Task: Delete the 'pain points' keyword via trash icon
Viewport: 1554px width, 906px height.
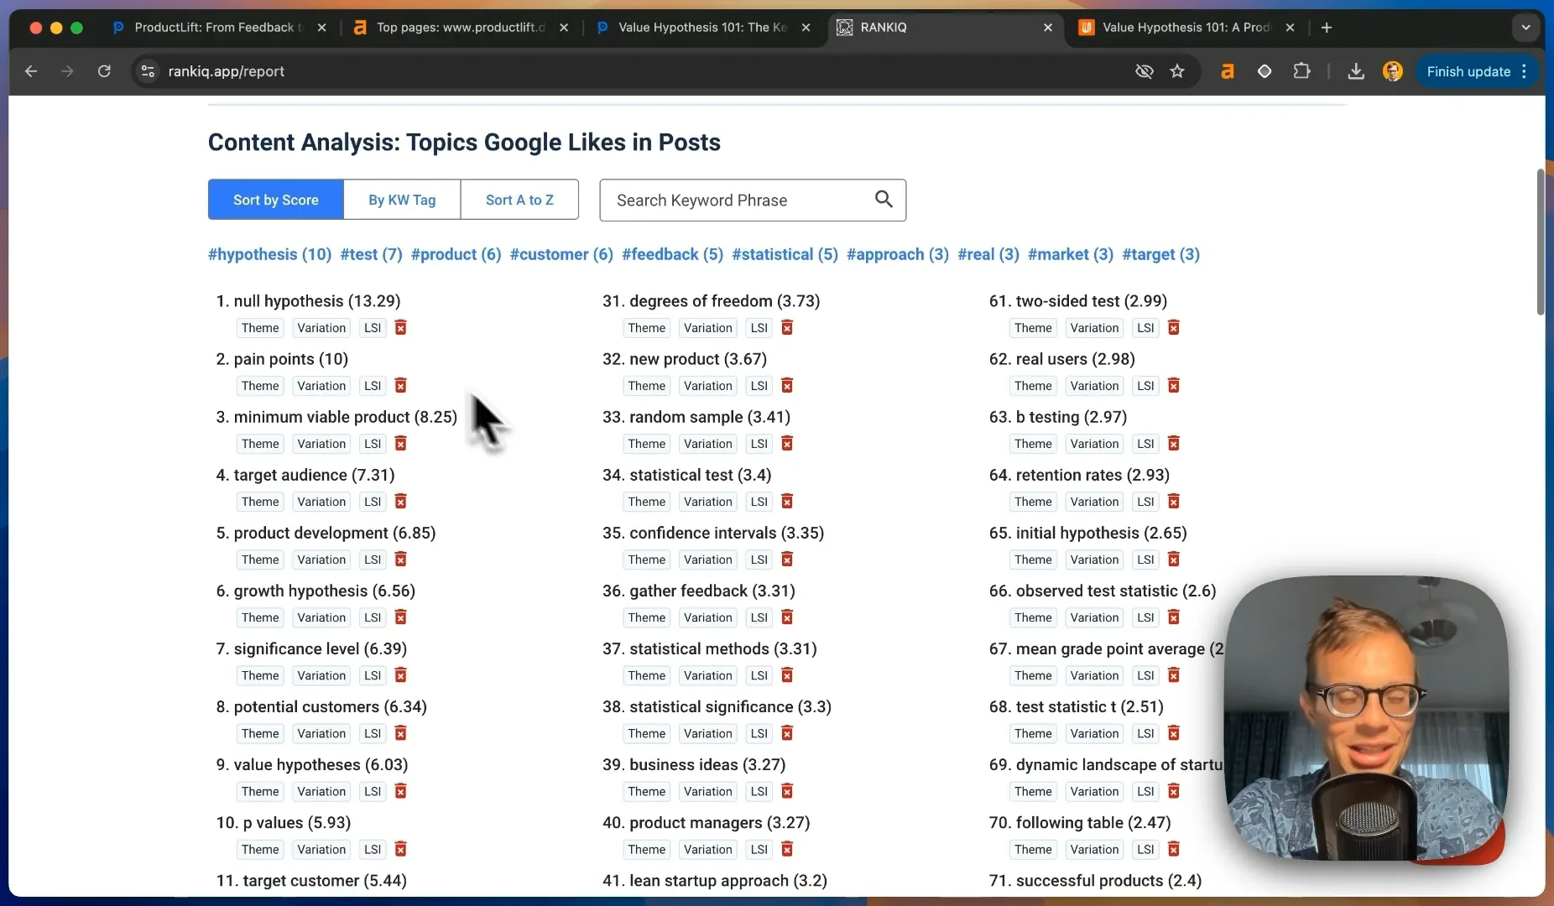Action: (400, 385)
